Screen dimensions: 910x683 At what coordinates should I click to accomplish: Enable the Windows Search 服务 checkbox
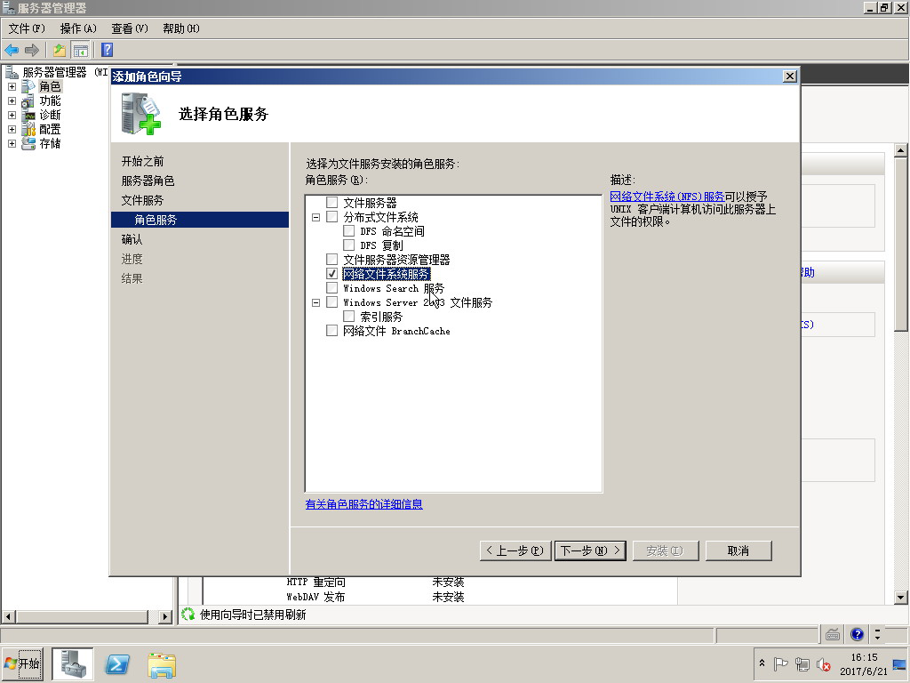332,288
